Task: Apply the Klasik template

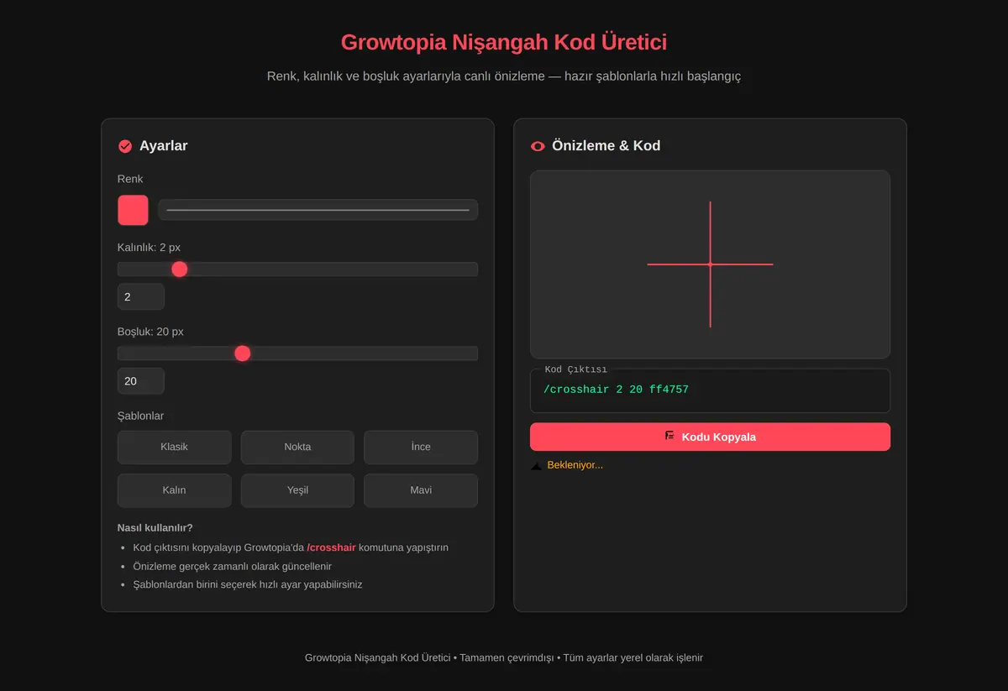Action: [x=174, y=448]
